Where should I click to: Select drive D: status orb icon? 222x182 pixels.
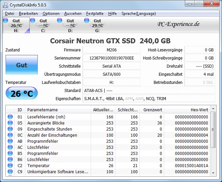pyautogui.click(x=60, y=21)
